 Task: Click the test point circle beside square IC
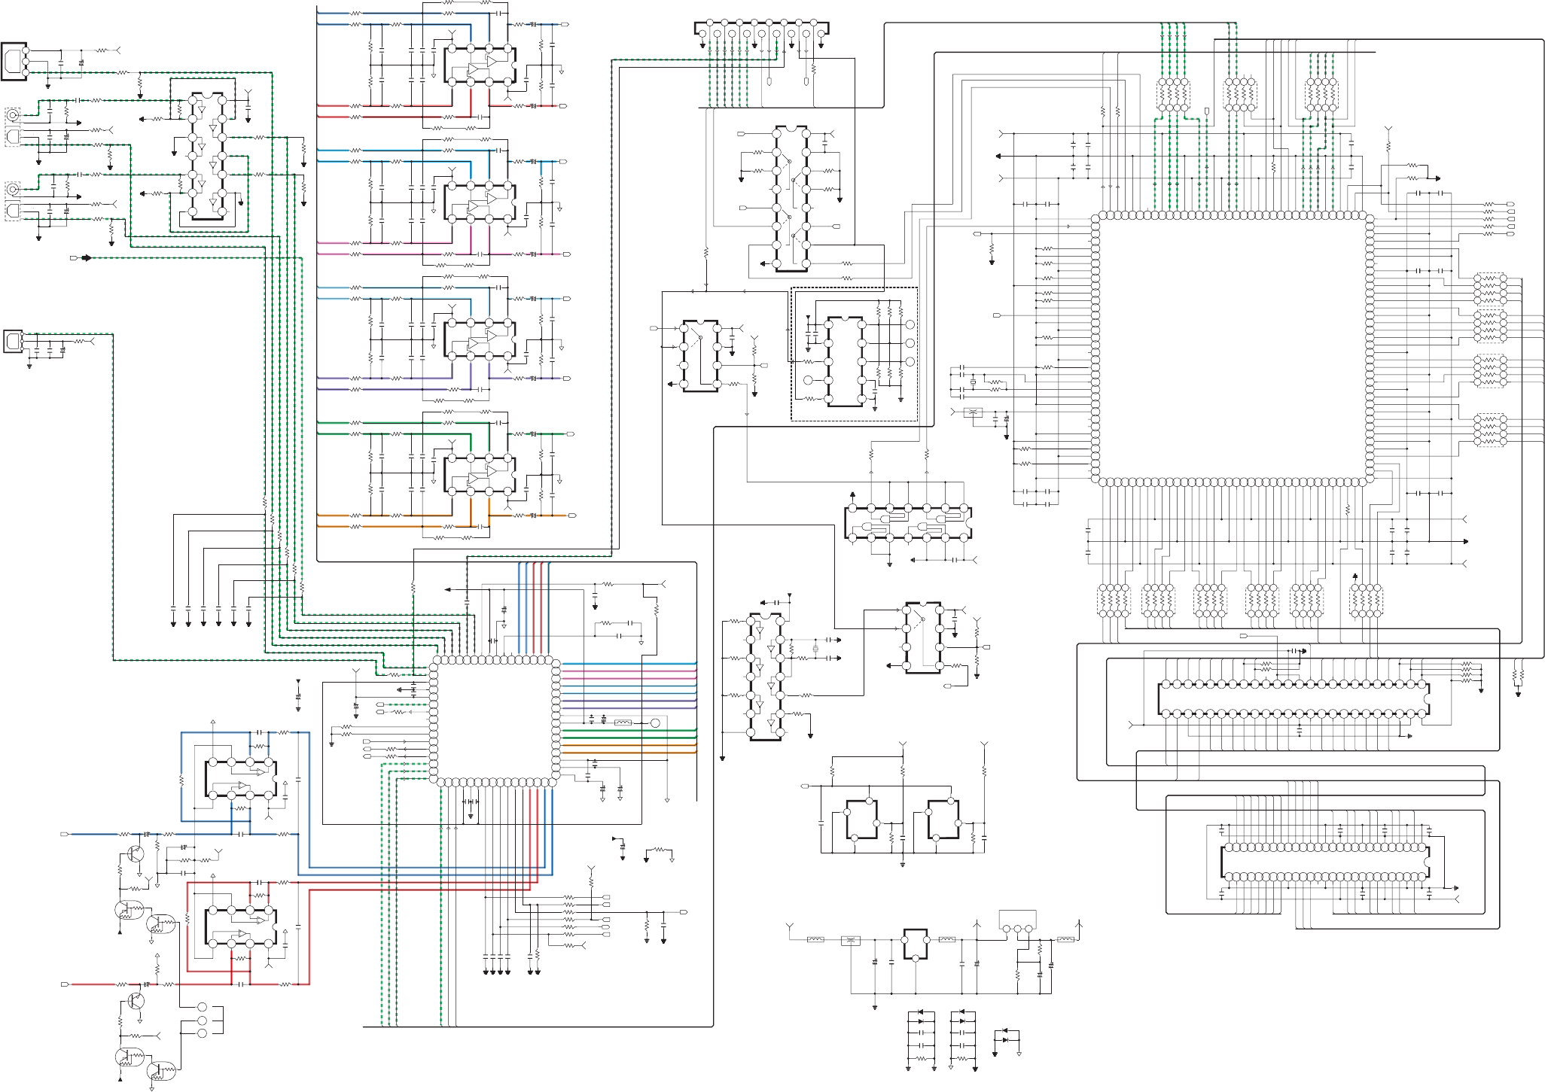tap(654, 723)
